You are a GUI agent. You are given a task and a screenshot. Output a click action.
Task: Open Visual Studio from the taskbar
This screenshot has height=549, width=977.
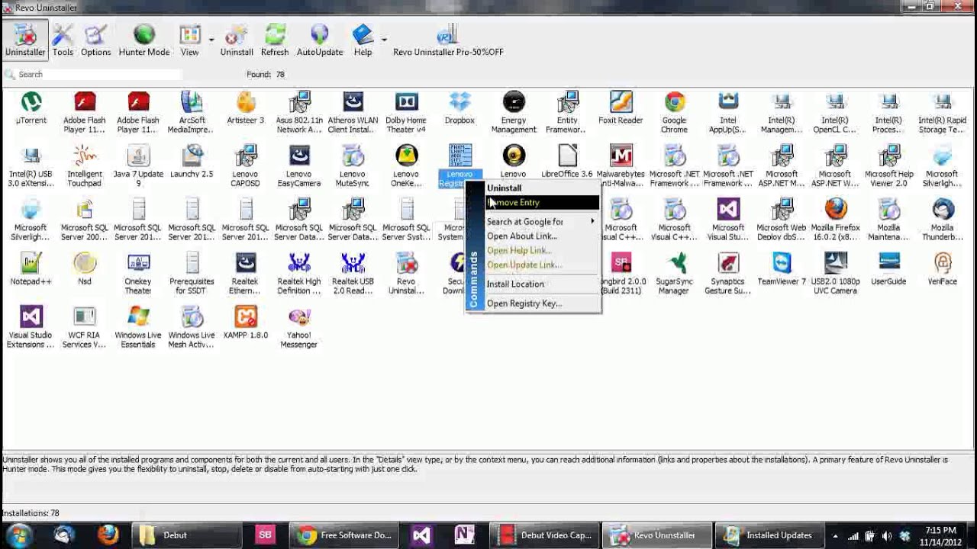coord(421,535)
